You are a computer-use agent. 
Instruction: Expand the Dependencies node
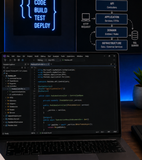[6, 81]
